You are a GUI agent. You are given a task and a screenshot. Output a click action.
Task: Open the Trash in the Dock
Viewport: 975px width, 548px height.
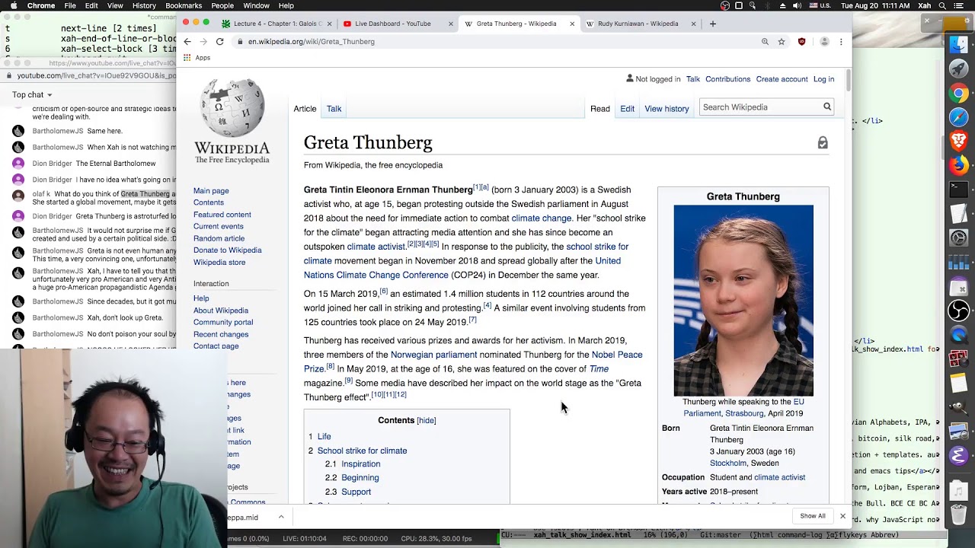tap(958, 515)
